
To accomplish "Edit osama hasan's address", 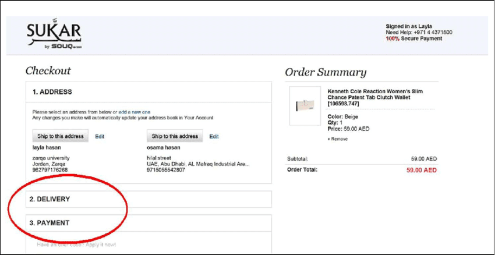I will [x=214, y=137].
